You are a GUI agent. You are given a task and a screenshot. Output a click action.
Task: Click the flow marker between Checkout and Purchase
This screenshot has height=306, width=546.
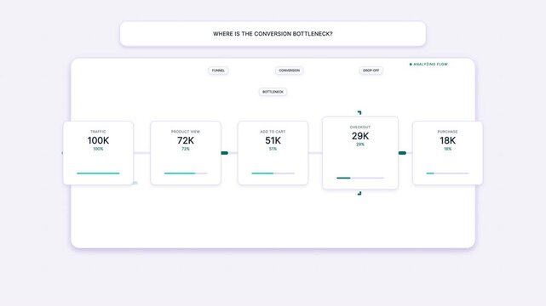[x=402, y=153]
